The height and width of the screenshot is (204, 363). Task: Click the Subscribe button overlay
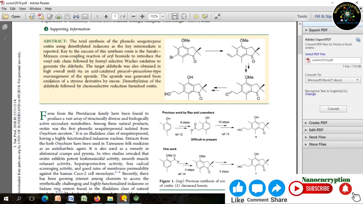[x=311, y=189]
